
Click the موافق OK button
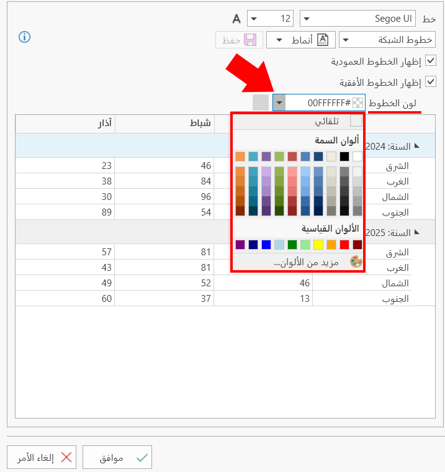click(x=117, y=457)
